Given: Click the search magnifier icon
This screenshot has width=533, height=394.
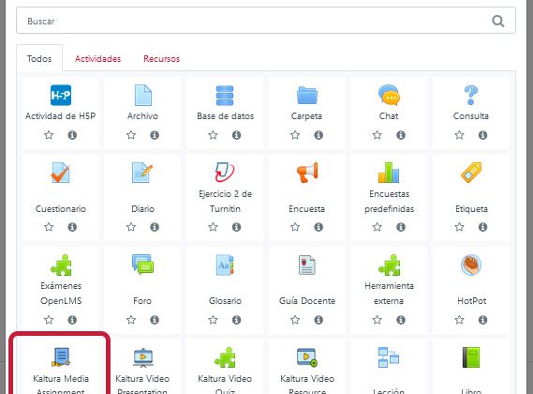Looking at the screenshot, I should 498,22.
